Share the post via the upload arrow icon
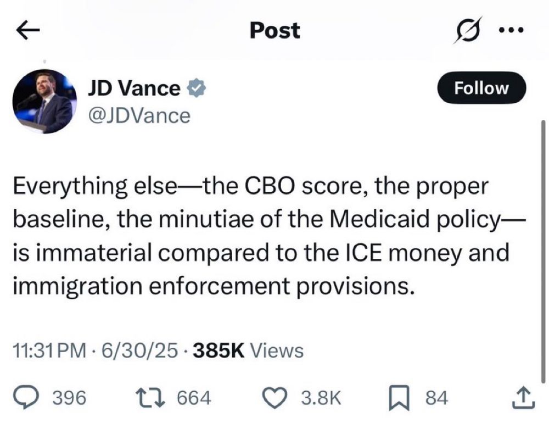Viewport: 549px width, 428px height. click(522, 398)
